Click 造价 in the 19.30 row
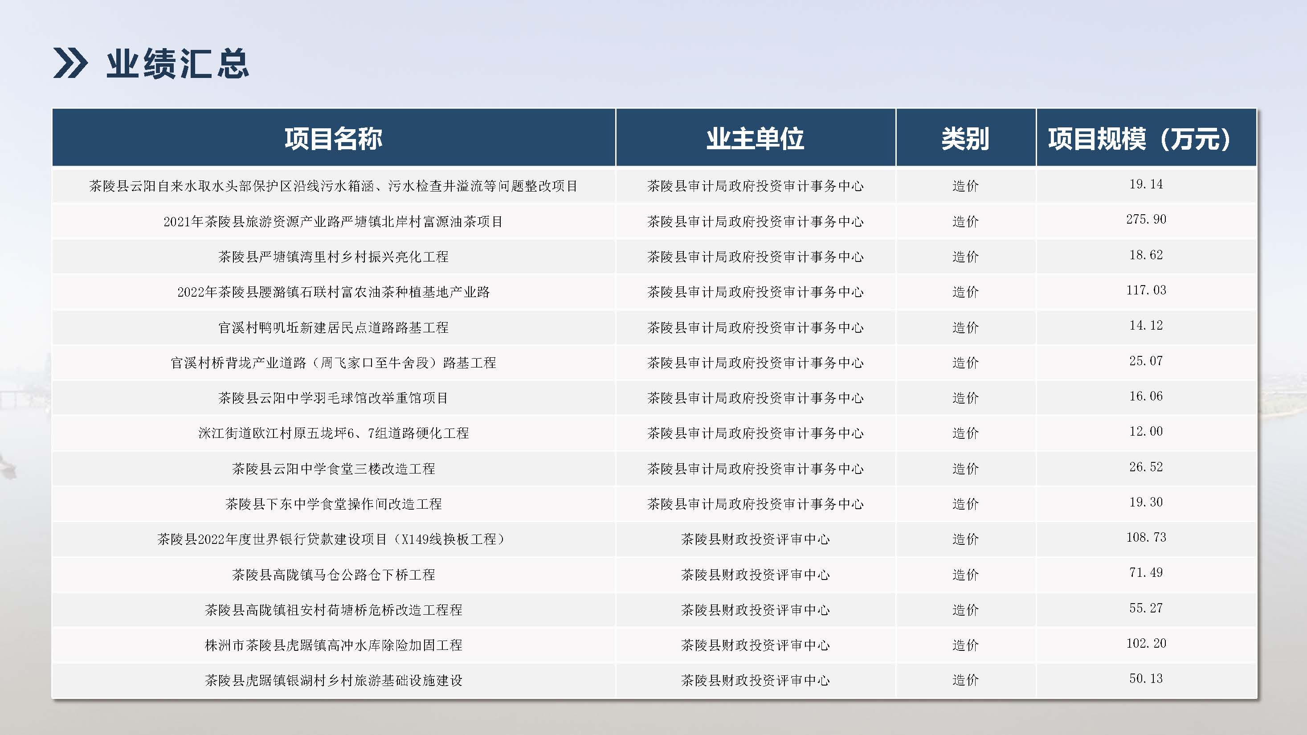The width and height of the screenshot is (1307, 735). click(x=965, y=504)
